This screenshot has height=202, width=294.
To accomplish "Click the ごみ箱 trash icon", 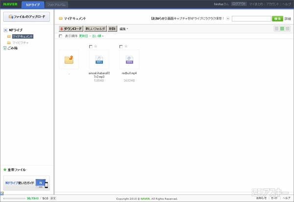I will pos(5,48).
